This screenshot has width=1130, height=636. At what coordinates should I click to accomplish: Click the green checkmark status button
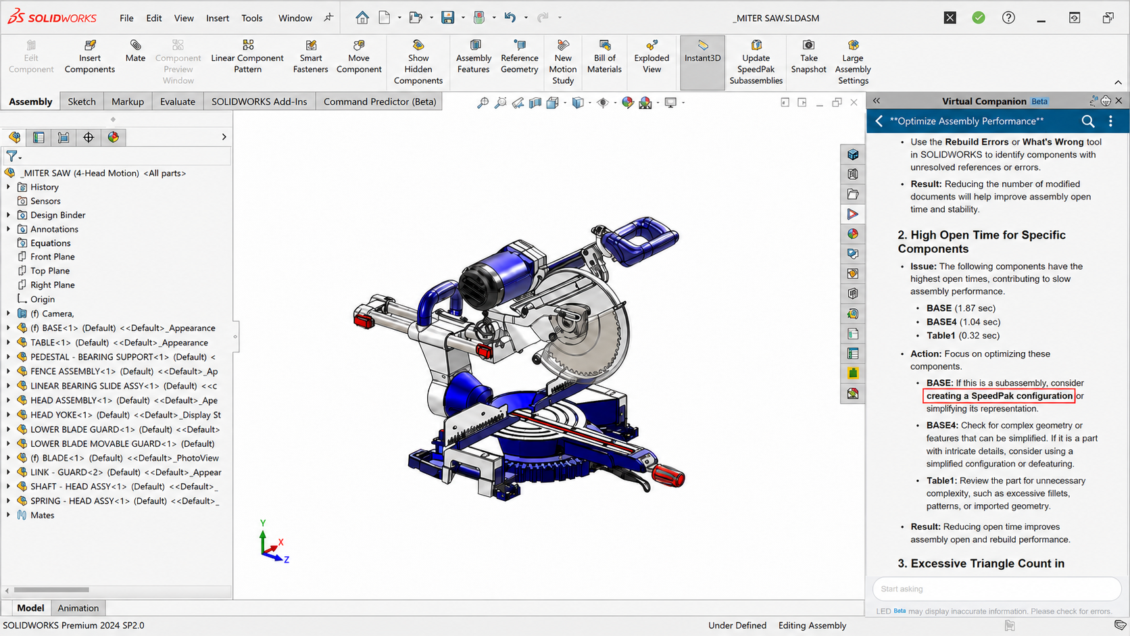[979, 18]
